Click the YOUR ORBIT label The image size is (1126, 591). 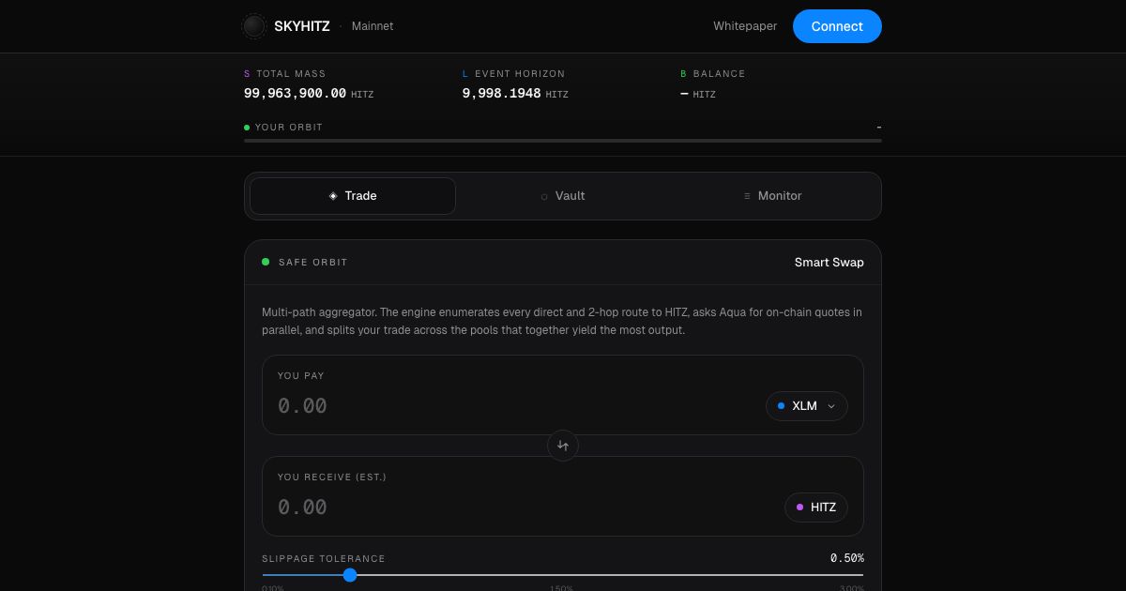click(x=289, y=128)
